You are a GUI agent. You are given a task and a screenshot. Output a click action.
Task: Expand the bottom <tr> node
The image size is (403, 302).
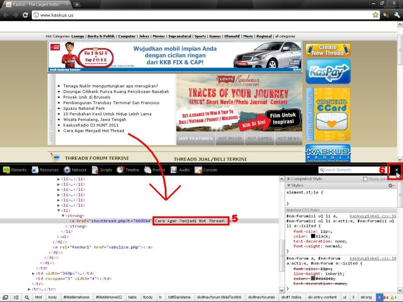click(x=29, y=289)
